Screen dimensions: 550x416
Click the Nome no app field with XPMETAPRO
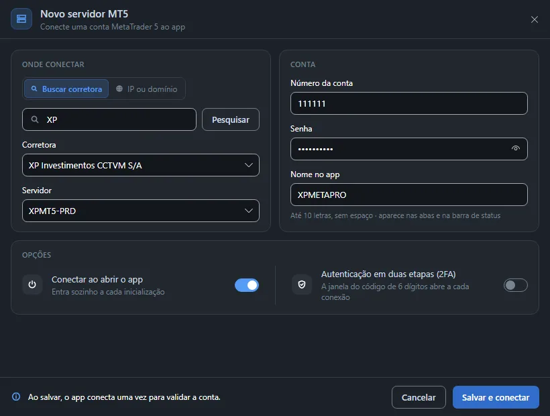[409, 195]
